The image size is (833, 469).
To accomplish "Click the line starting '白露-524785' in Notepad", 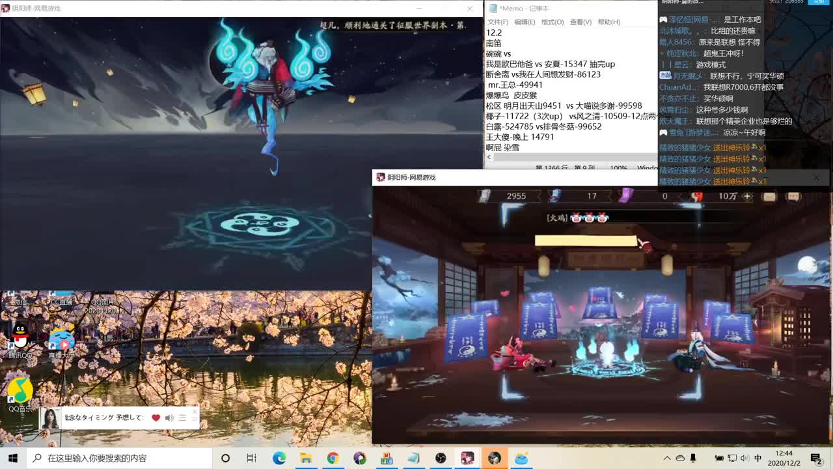I will tap(543, 126).
